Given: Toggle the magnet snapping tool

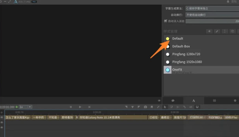Looking at the screenshot, I should (197, 107).
